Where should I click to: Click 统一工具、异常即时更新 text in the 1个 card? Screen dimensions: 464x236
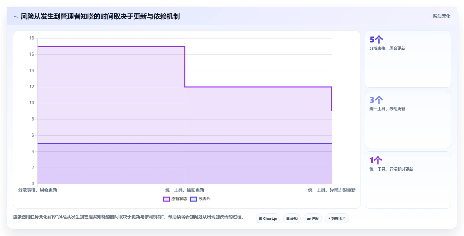pos(391,169)
